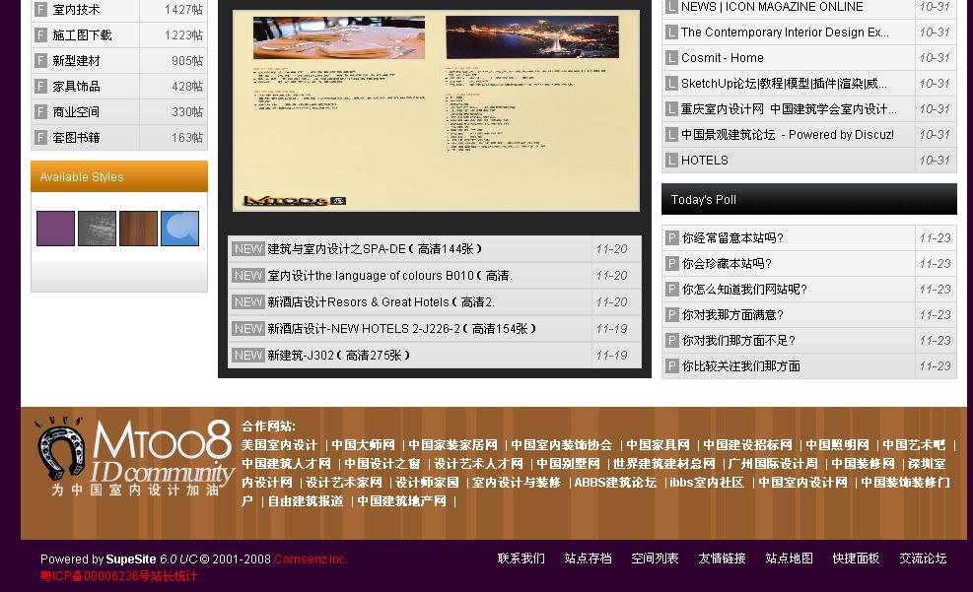Screen dimensions: 973x592
Task: Click the L icon beside 中国景观建筑论坛
Action: pyautogui.click(x=671, y=135)
